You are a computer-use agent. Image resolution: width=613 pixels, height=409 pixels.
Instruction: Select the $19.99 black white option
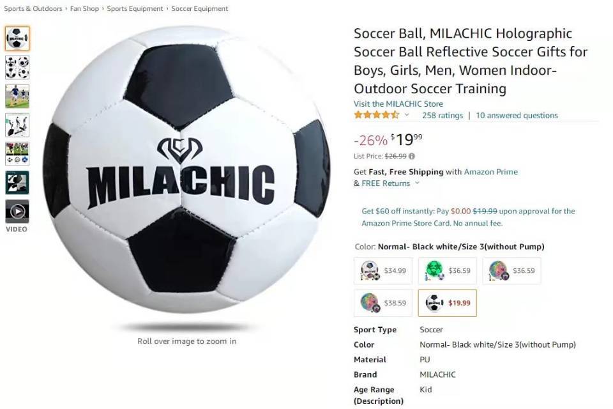pyautogui.click(x=447, y=303)
